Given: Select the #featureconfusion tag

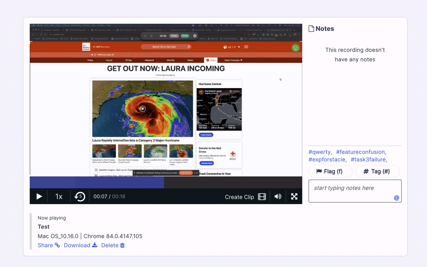Looking at the screenshot, I should point(361,152).
